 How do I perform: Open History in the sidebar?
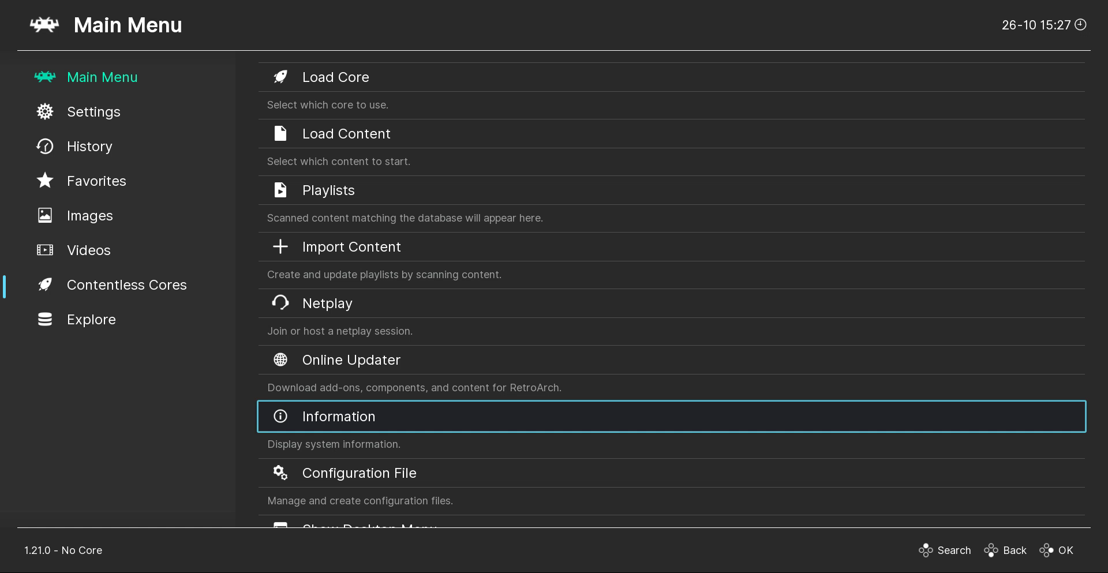click(89, 147)
